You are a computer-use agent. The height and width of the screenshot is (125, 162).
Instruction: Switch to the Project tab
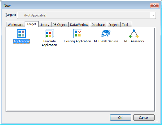click(113, 25)
